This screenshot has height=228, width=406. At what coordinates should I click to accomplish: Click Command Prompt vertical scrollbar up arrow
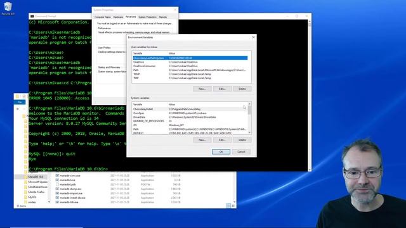[310, 22]
